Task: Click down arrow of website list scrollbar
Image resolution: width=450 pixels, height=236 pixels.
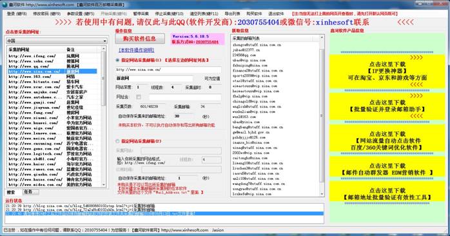Action: [104, 185]
